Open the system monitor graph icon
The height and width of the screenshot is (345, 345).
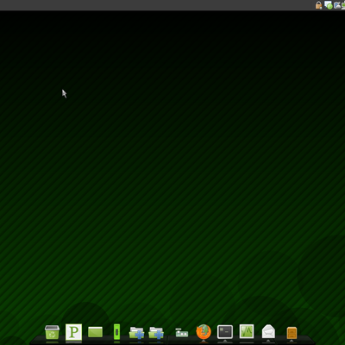pyautogui.click(x=247, y=331)
